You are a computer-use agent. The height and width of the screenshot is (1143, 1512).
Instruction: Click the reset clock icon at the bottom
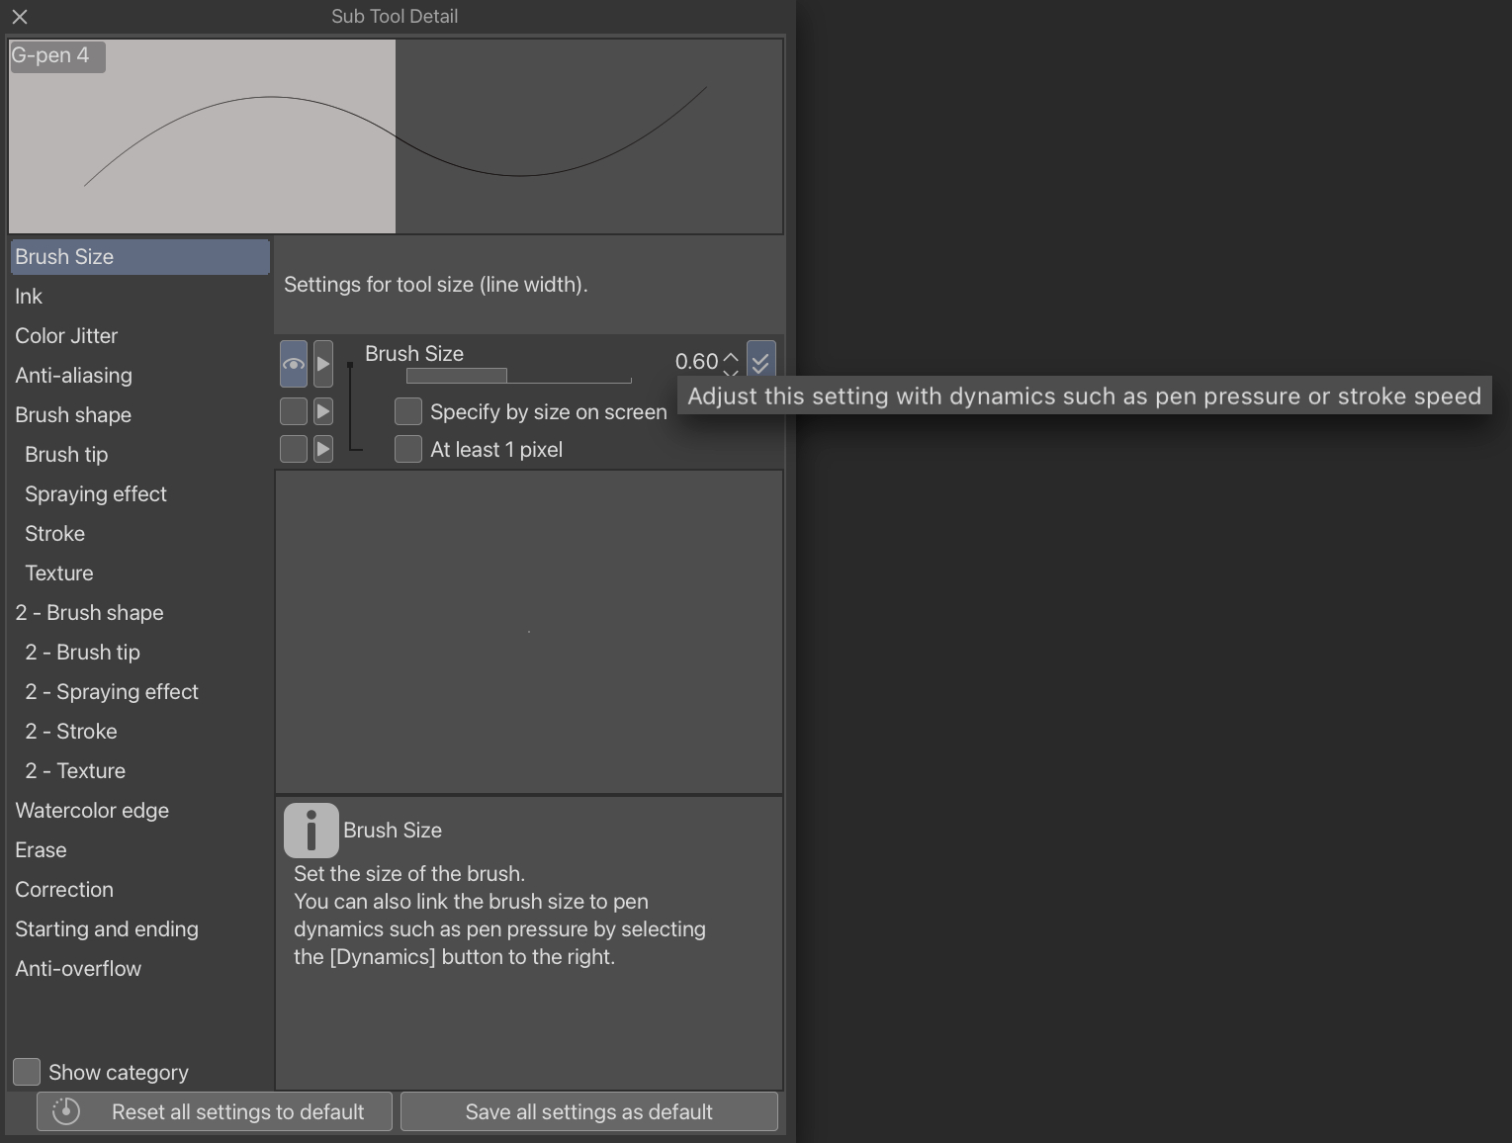66,1111
